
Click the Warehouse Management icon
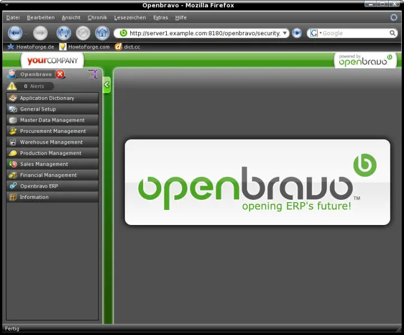pyautogui.click(x=13, y=142)
